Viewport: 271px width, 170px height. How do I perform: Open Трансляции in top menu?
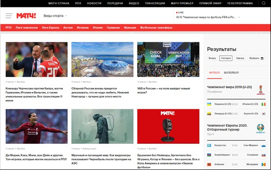click(155, 3)
